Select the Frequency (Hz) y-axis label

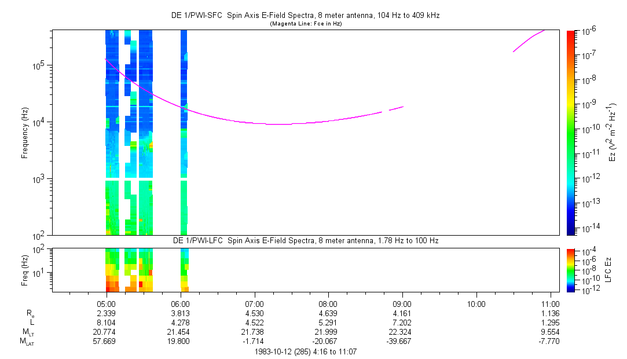pos(25,132)
